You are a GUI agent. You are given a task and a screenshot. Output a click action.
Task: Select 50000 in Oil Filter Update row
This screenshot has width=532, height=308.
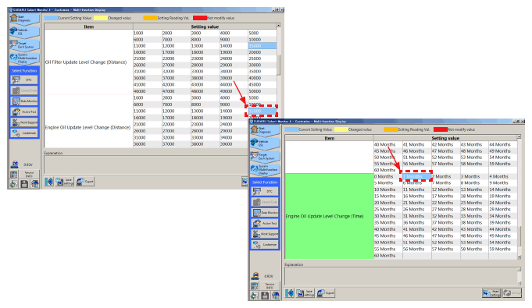(x=262, y=91)
